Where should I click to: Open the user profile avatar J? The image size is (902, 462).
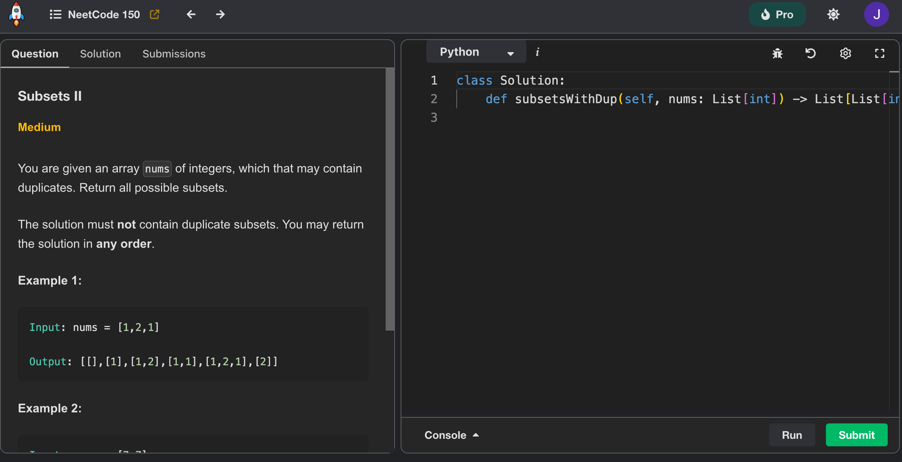click(877, 14)
